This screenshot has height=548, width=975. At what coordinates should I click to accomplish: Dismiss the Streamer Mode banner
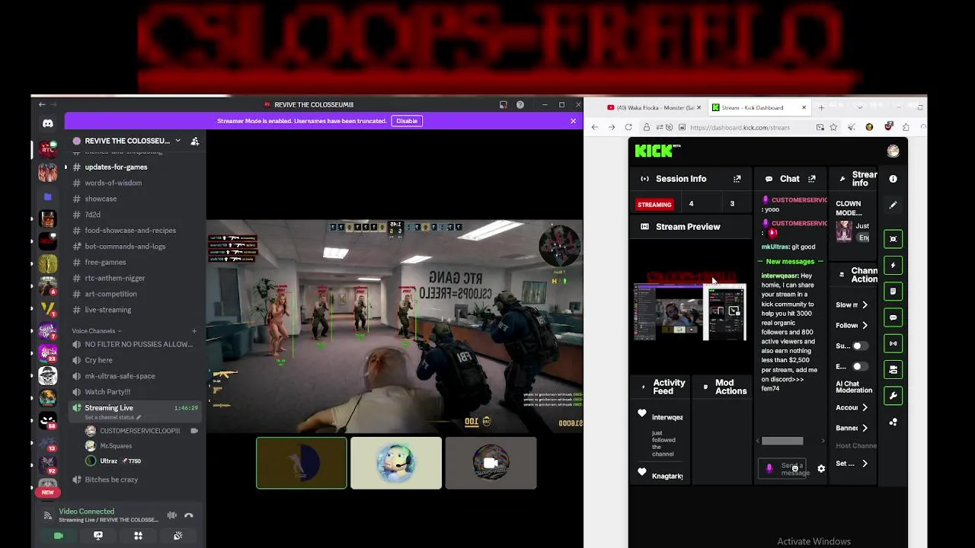(574, 121)
